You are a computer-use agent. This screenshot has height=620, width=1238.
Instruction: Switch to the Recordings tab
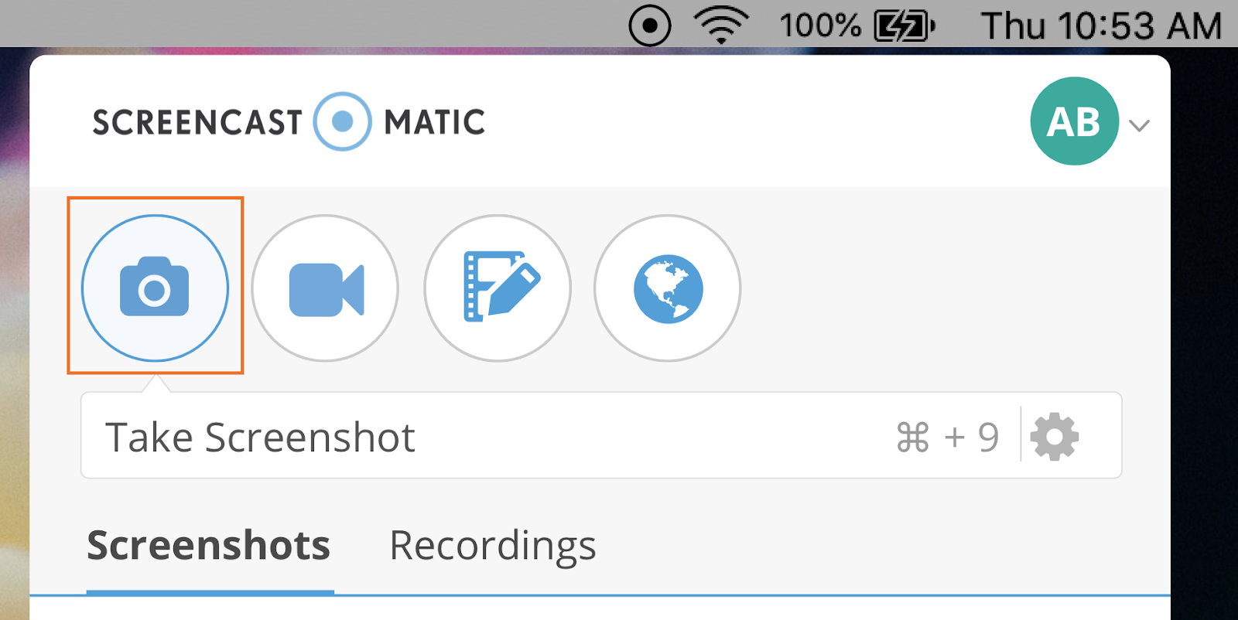pos(492,547)
